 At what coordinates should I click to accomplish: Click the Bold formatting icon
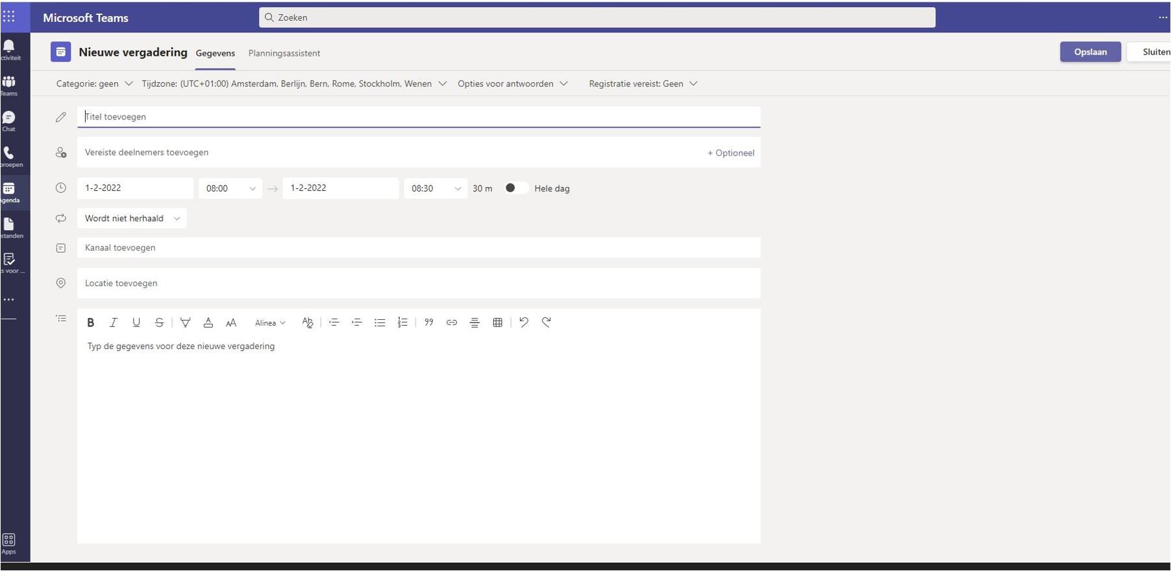(91, 322)
